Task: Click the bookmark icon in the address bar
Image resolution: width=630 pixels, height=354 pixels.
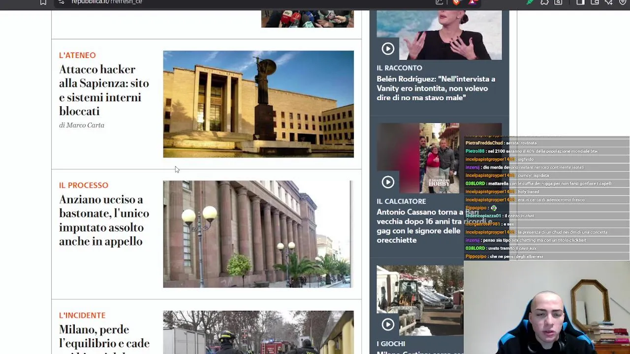Action: click(43, 2)
